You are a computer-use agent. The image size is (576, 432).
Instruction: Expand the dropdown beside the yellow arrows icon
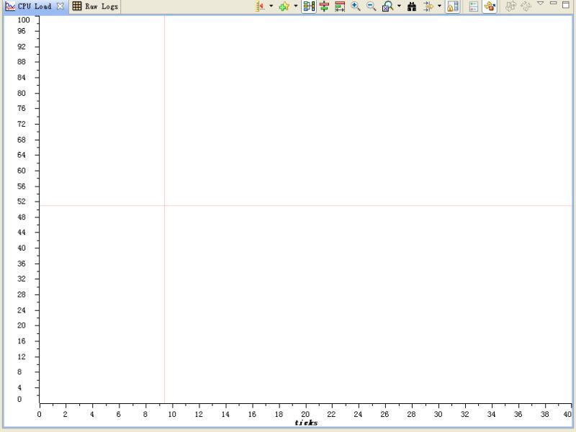(x=439, y=6)
